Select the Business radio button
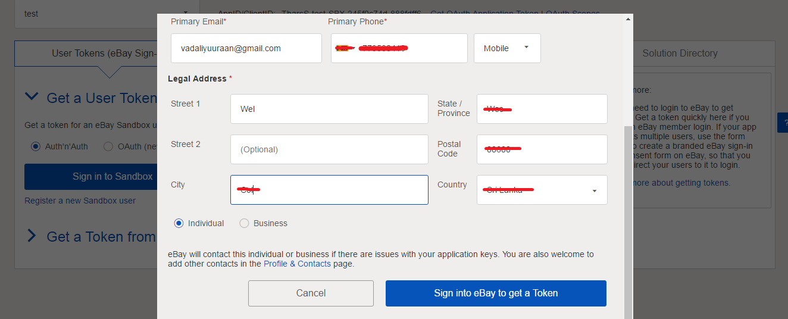Viewport: 788px width, 319px height. (x=244, y=223)
